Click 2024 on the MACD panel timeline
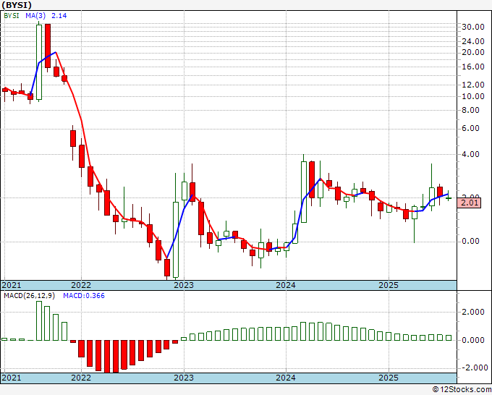Viewport: 492px width, 395px height. pyautogui.click(x=286, y=378)
